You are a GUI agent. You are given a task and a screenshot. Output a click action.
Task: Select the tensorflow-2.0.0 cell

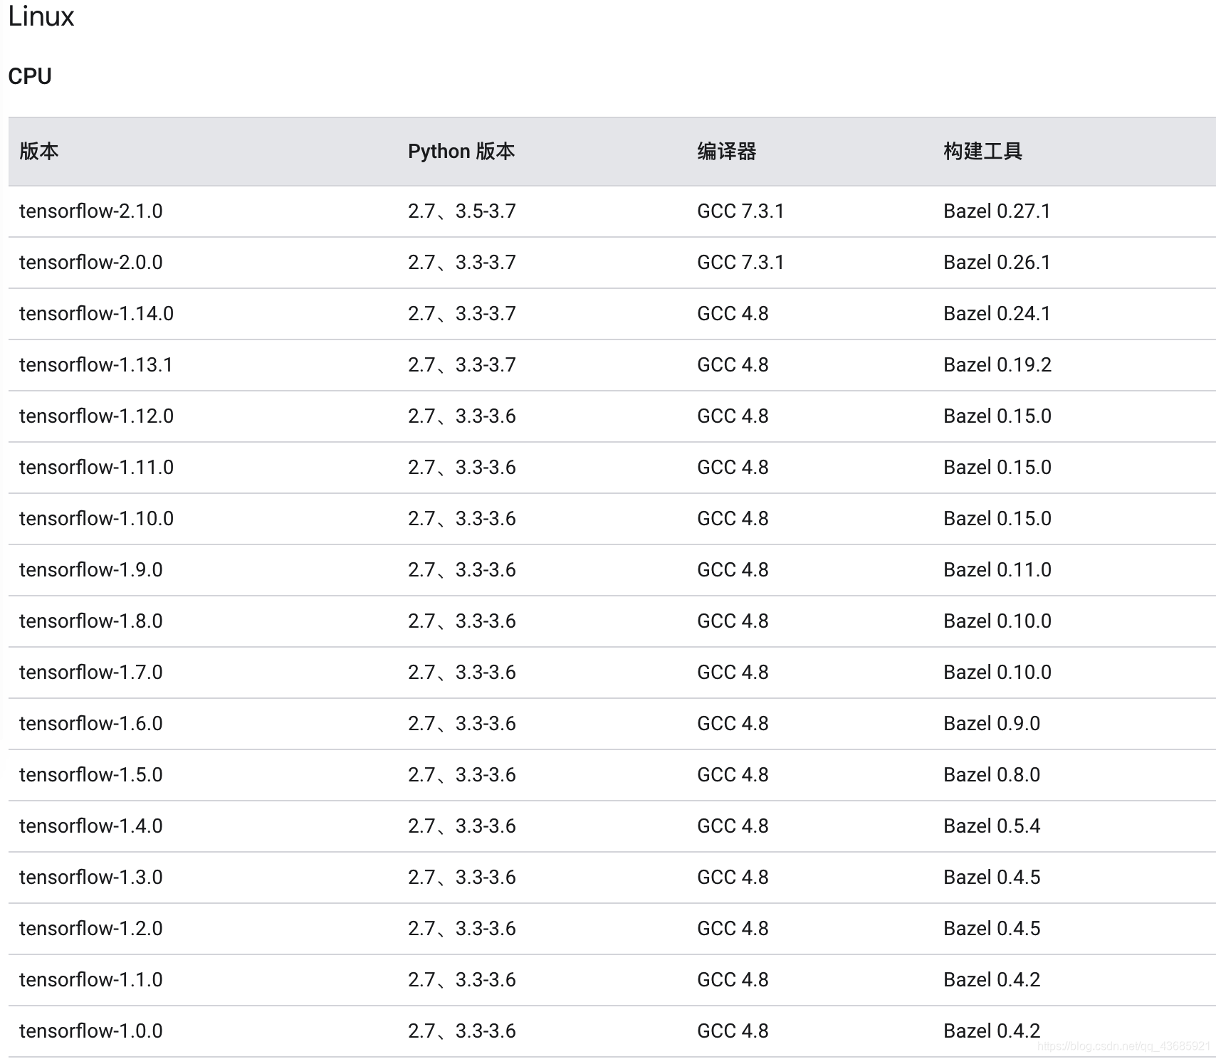(91, 263)
